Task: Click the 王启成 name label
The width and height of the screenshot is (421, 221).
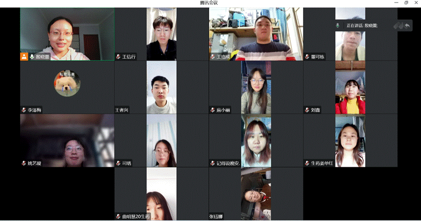Action: pos(223,57)
